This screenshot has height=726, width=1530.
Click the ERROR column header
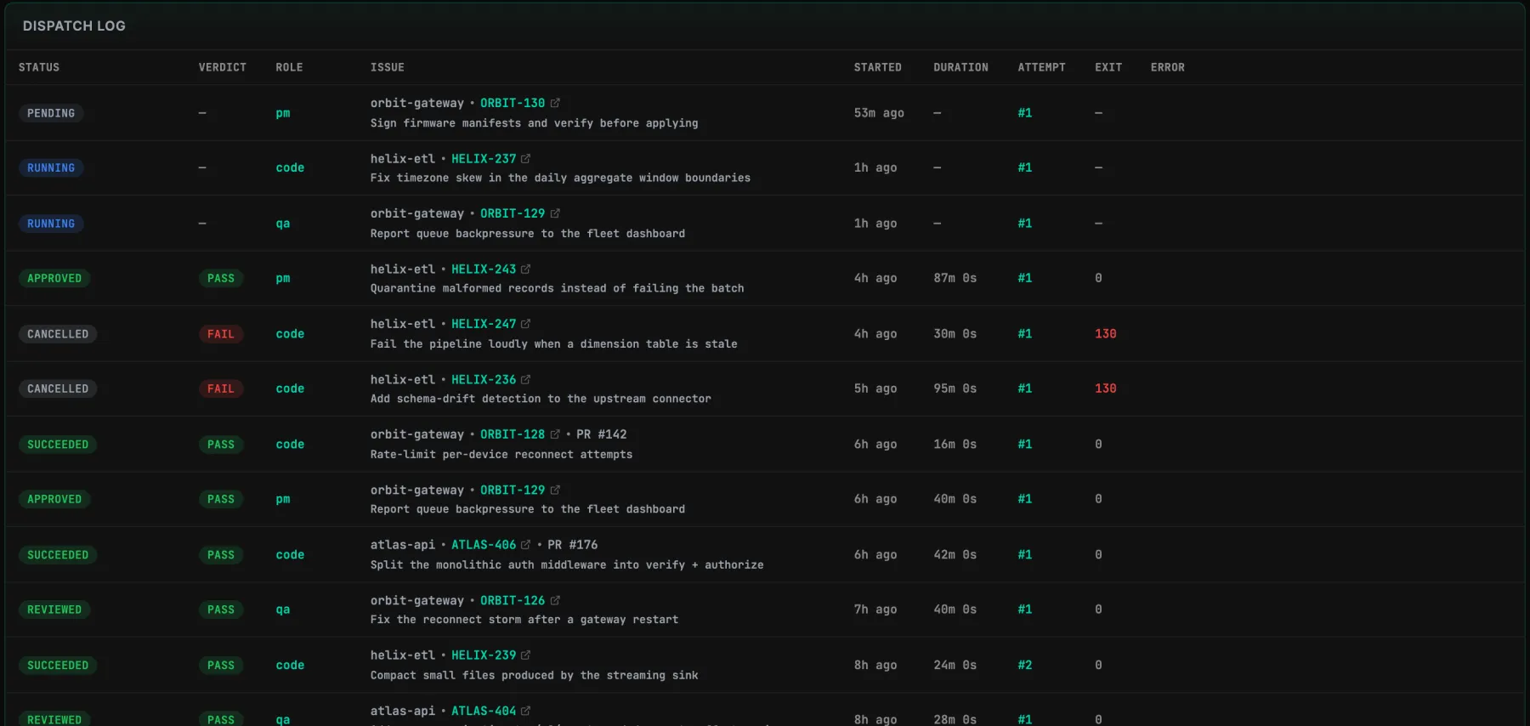[1168, 67]
